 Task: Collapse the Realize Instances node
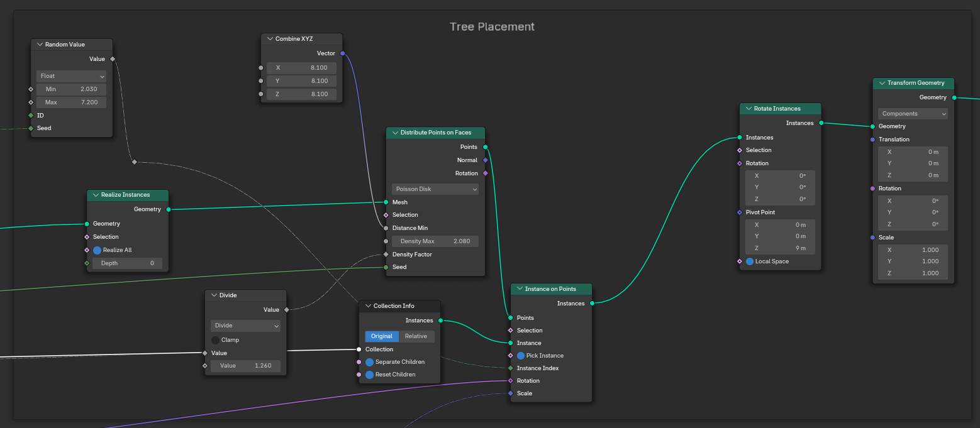point(96,195)
